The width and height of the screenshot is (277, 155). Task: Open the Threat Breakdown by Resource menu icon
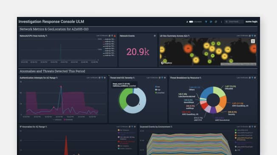pos(255,77)
